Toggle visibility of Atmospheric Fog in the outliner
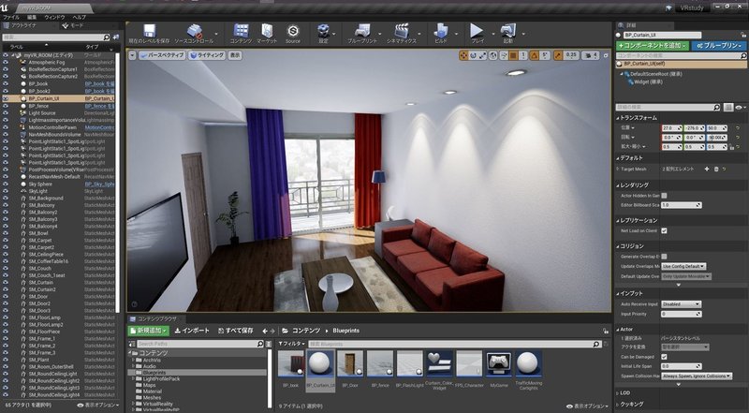 pyautogui.click(x=6, y=63)
